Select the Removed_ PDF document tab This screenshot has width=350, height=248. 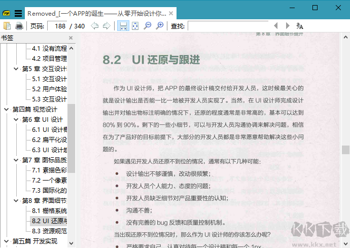[96, 13]
